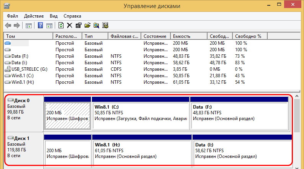The width and height of the screenshot is (304, 169).
Task: Open the Действие menu
Action: click(x=34, y=16)
